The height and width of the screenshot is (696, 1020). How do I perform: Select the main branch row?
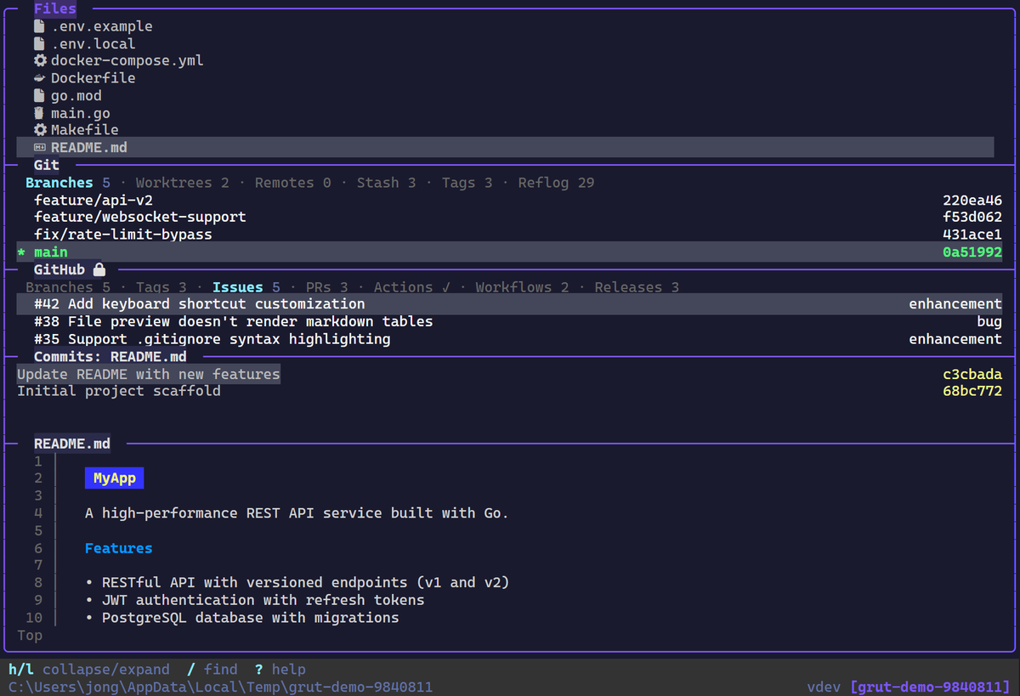coord(510,252)
